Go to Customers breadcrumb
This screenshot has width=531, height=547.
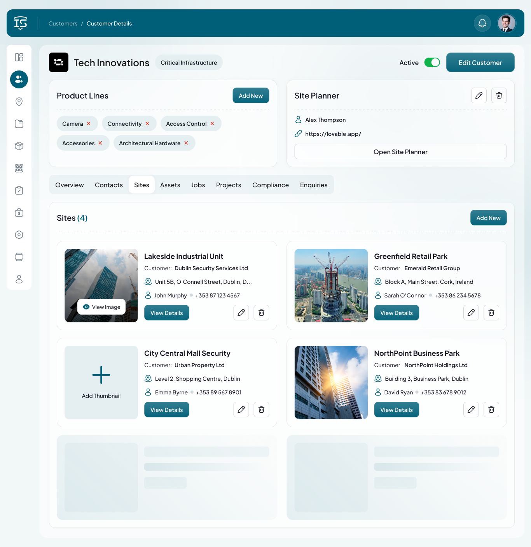pos(63,23)
